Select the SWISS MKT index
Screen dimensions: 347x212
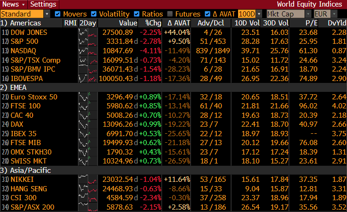pyautogui.click(x=29, y=161)
